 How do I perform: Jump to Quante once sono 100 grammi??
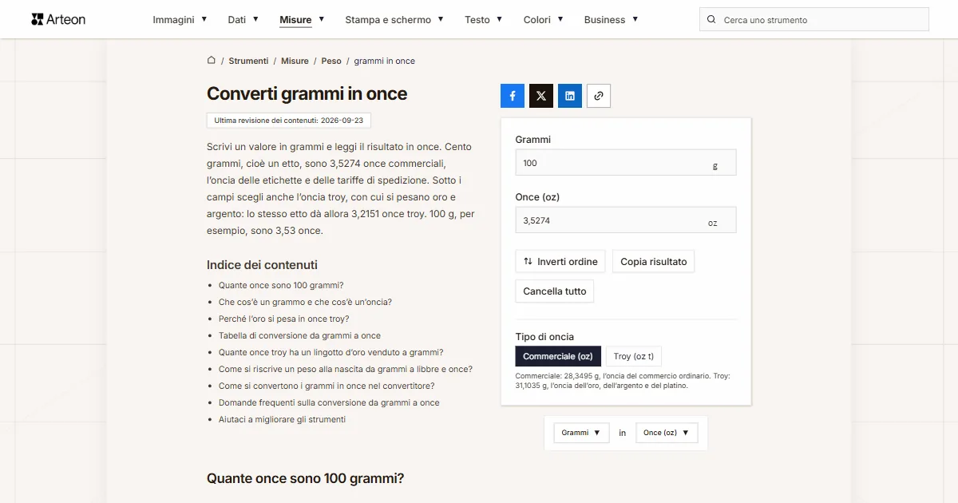point(281,285)
